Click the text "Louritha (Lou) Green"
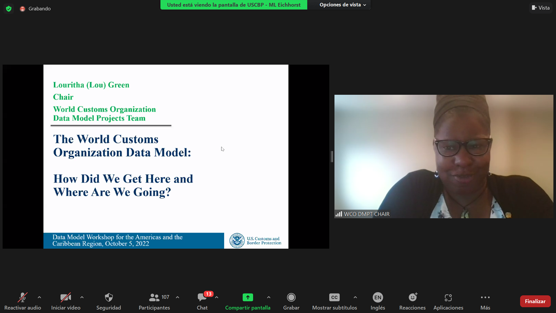The image size is (556, 313). [91, 85]
